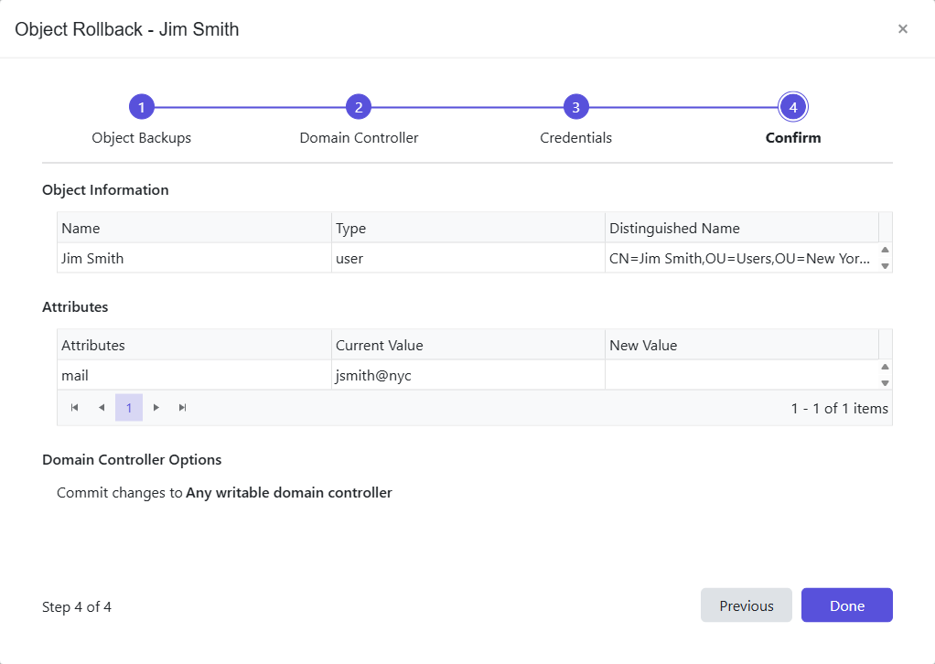Jump to first page in Attributes pagination
The image size is (935, 664).
point(74,407)
